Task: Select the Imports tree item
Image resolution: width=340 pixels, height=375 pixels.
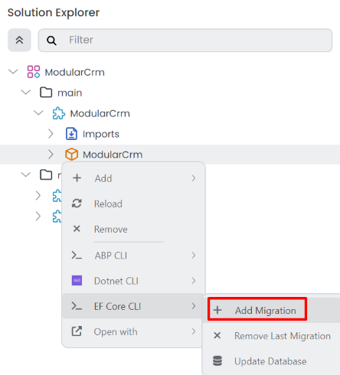Action: tap(101, 134)
